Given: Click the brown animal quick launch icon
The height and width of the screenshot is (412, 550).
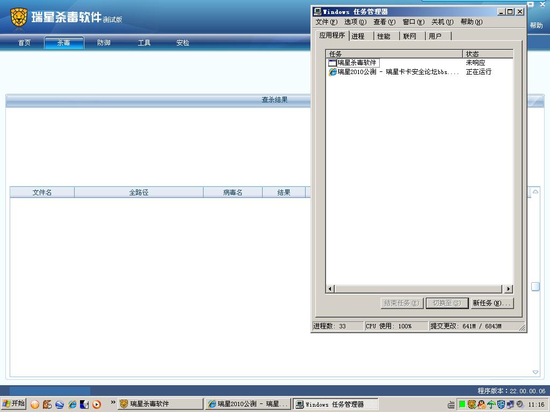Looking at the screenshot, I should (x=47, y=404).
